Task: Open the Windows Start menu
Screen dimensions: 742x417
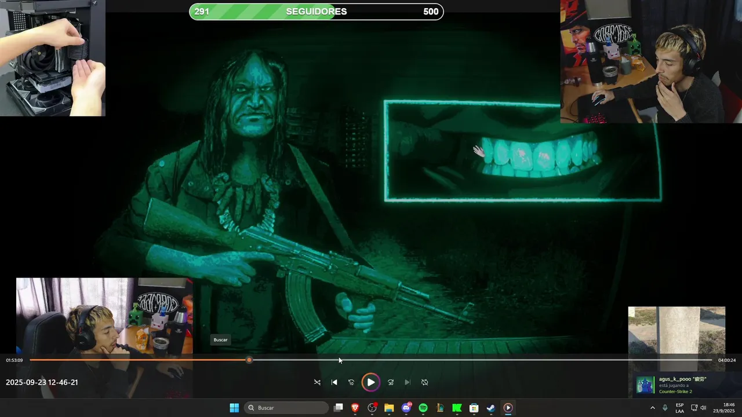Action: [234, 408]
